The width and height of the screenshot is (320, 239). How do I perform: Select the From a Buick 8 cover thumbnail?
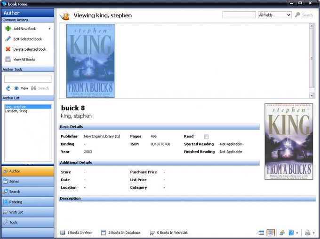click(x=90, y=61)
